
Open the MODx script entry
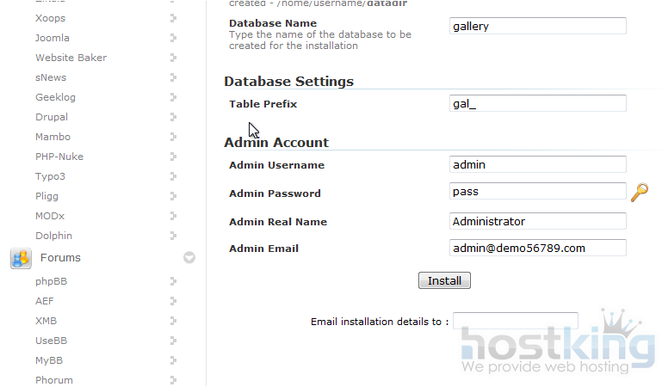51,216
